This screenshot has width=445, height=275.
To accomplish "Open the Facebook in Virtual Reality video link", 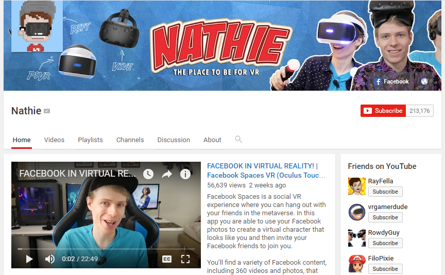I will click(x=266, y=170).
